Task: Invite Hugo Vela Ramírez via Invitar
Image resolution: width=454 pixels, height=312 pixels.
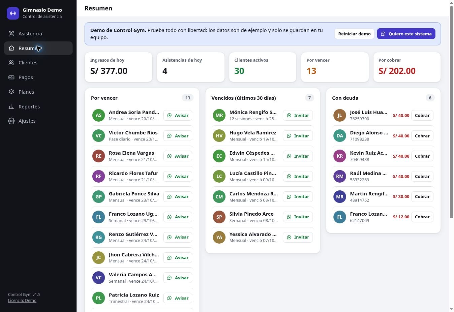Action: click(x=298, y=136)
